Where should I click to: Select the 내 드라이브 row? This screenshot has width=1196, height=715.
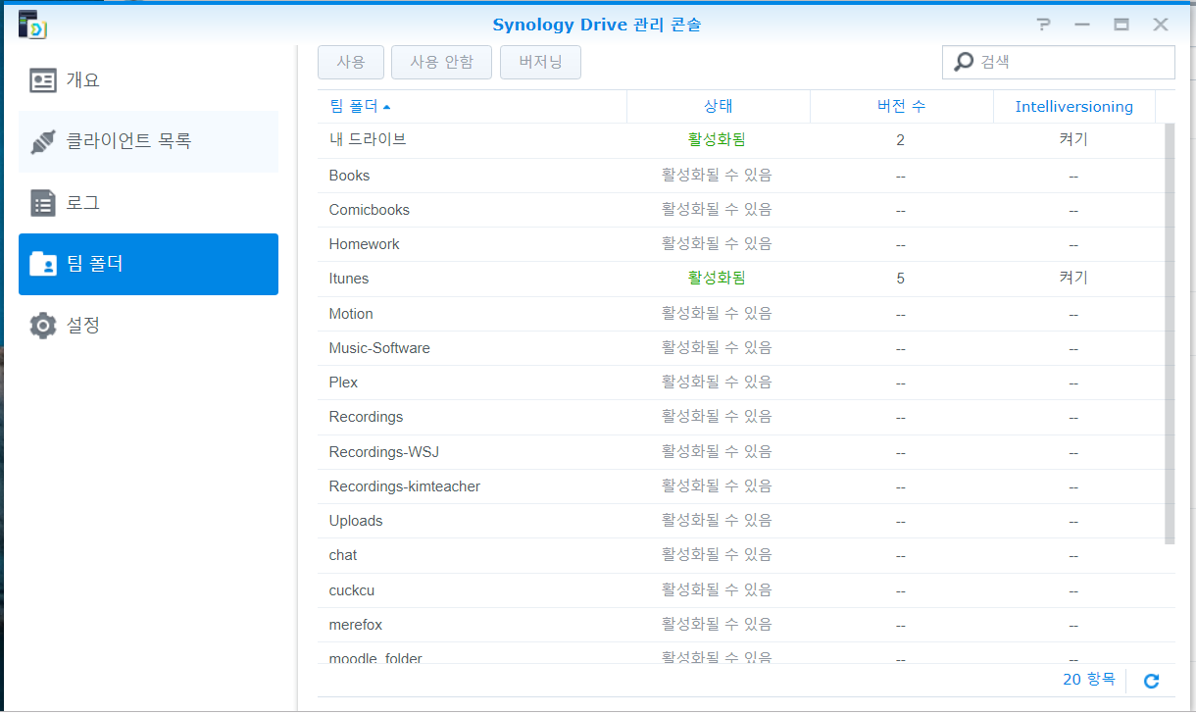(740, 140)
